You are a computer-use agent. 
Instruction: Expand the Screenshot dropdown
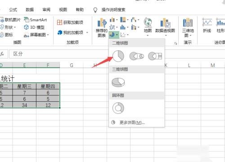coord(48,35)
